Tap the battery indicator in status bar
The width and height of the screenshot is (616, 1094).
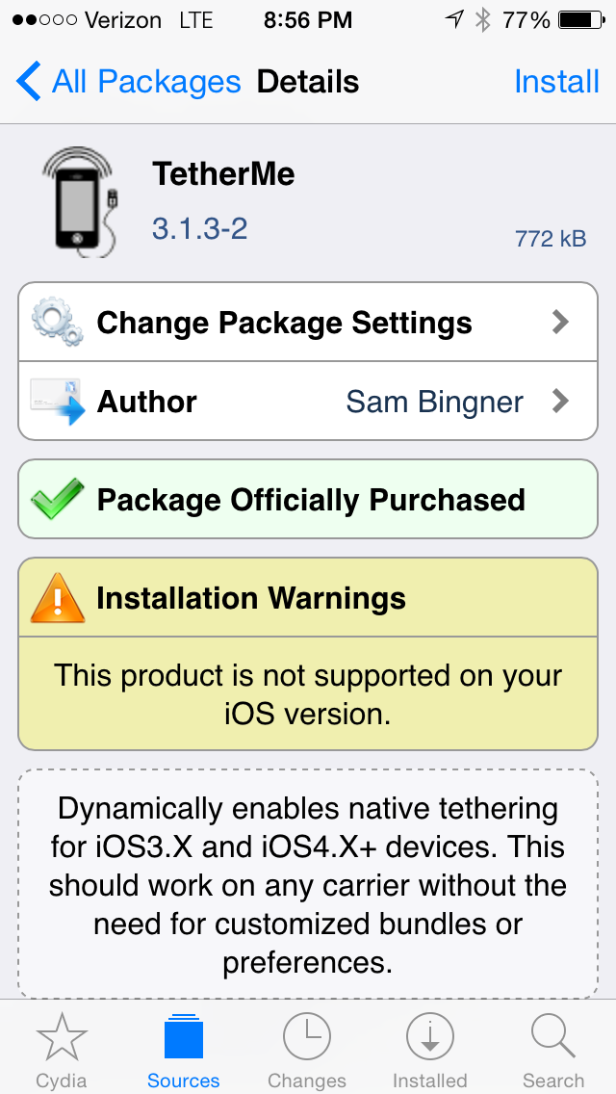580,20
